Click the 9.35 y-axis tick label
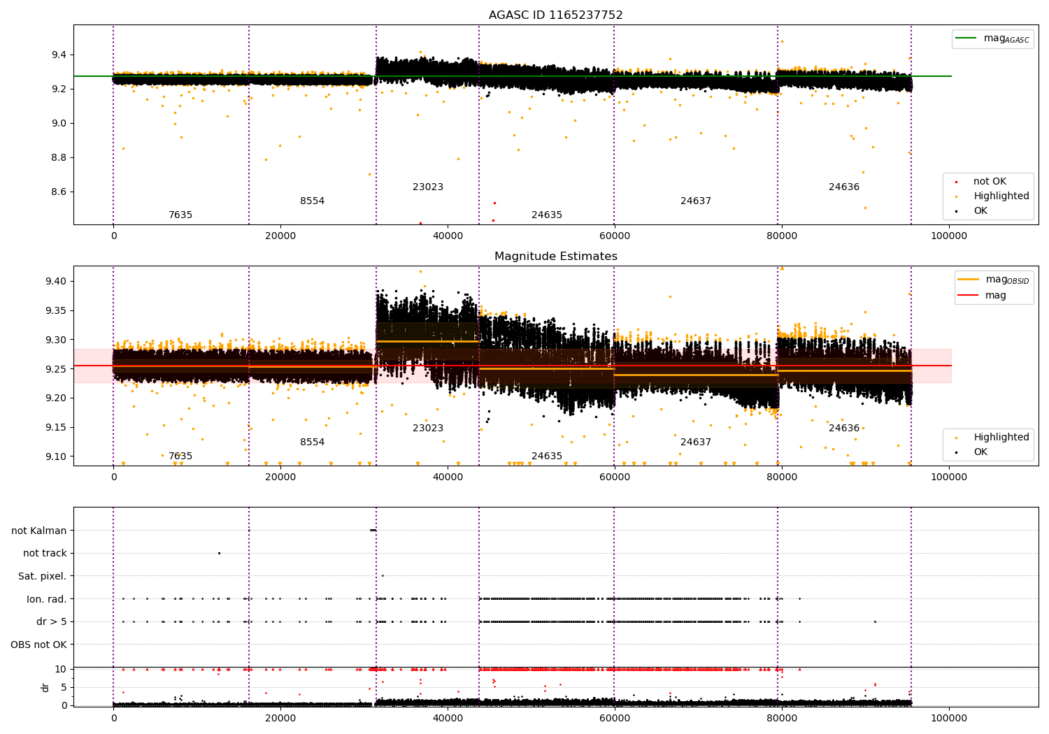This screenshot has width=1049, height=734. pos(56,311)
